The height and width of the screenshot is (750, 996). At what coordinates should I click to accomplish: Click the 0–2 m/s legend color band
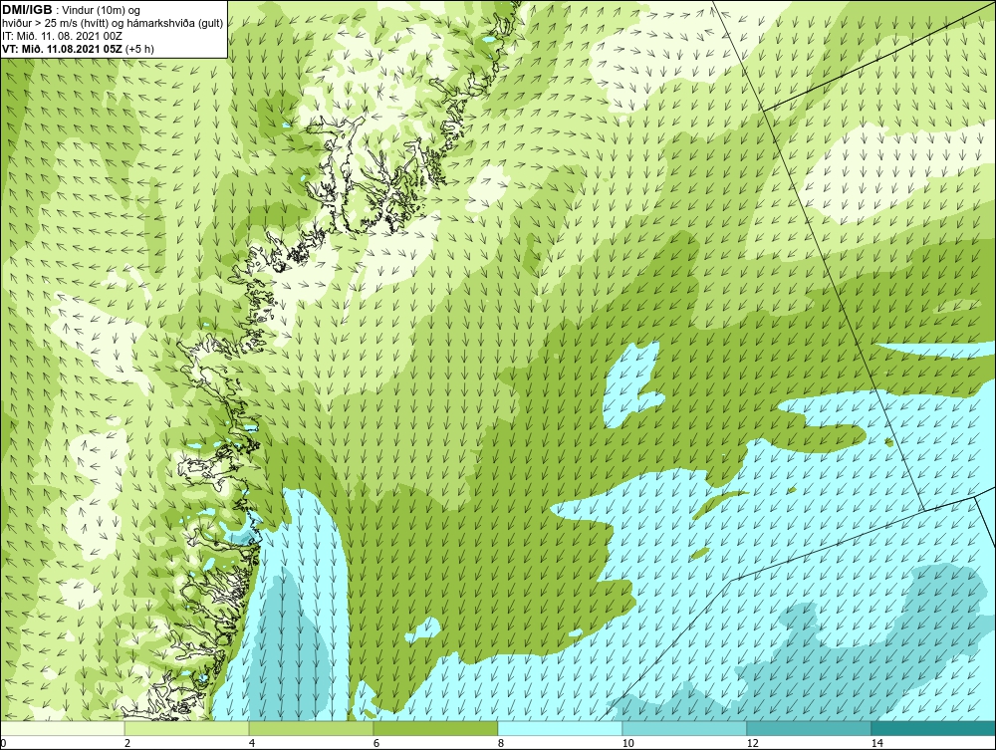click(62, 728)
